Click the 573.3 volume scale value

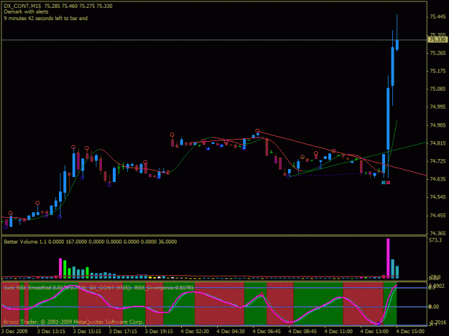click(x=435, y=241)
